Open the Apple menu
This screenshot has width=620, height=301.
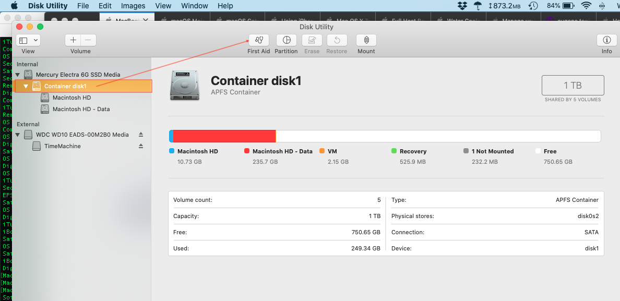coord(15,6)
